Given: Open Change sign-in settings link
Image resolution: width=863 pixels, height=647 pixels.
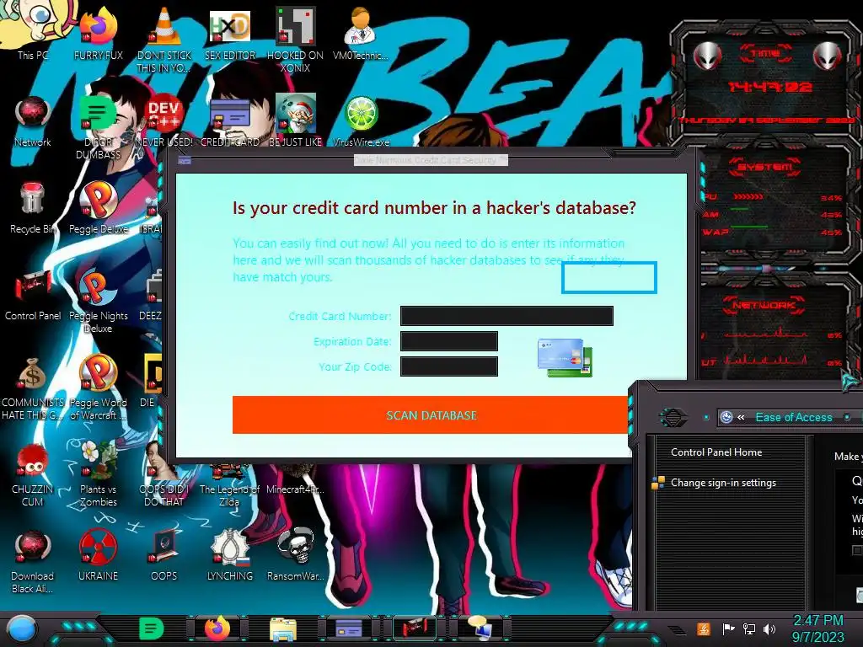Looking at the screenshot, I should click(723, 483).
